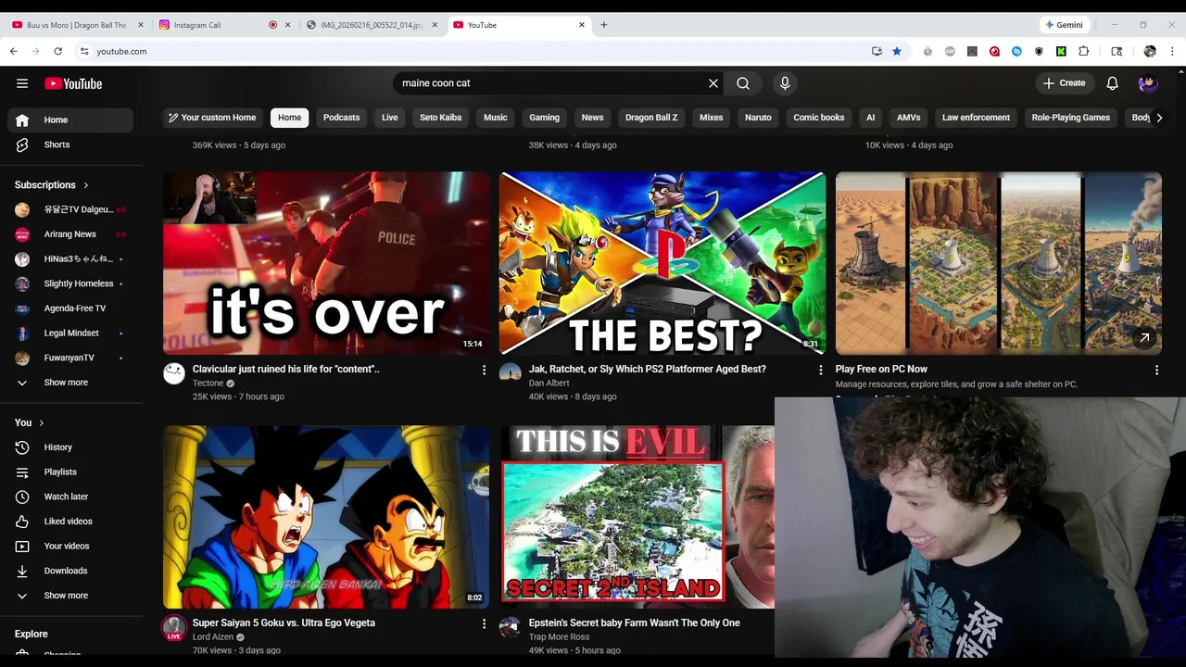Open options for Jak, Ratchet, or Sly video
Screen dimensions: 1186x667
pyautogui.click(x=820, y=370)
